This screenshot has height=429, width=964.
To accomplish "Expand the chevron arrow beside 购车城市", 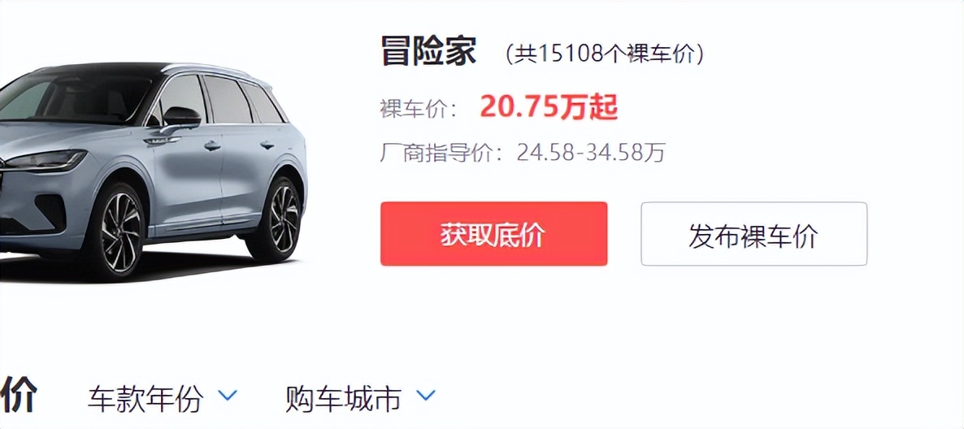I will point(425,395).
